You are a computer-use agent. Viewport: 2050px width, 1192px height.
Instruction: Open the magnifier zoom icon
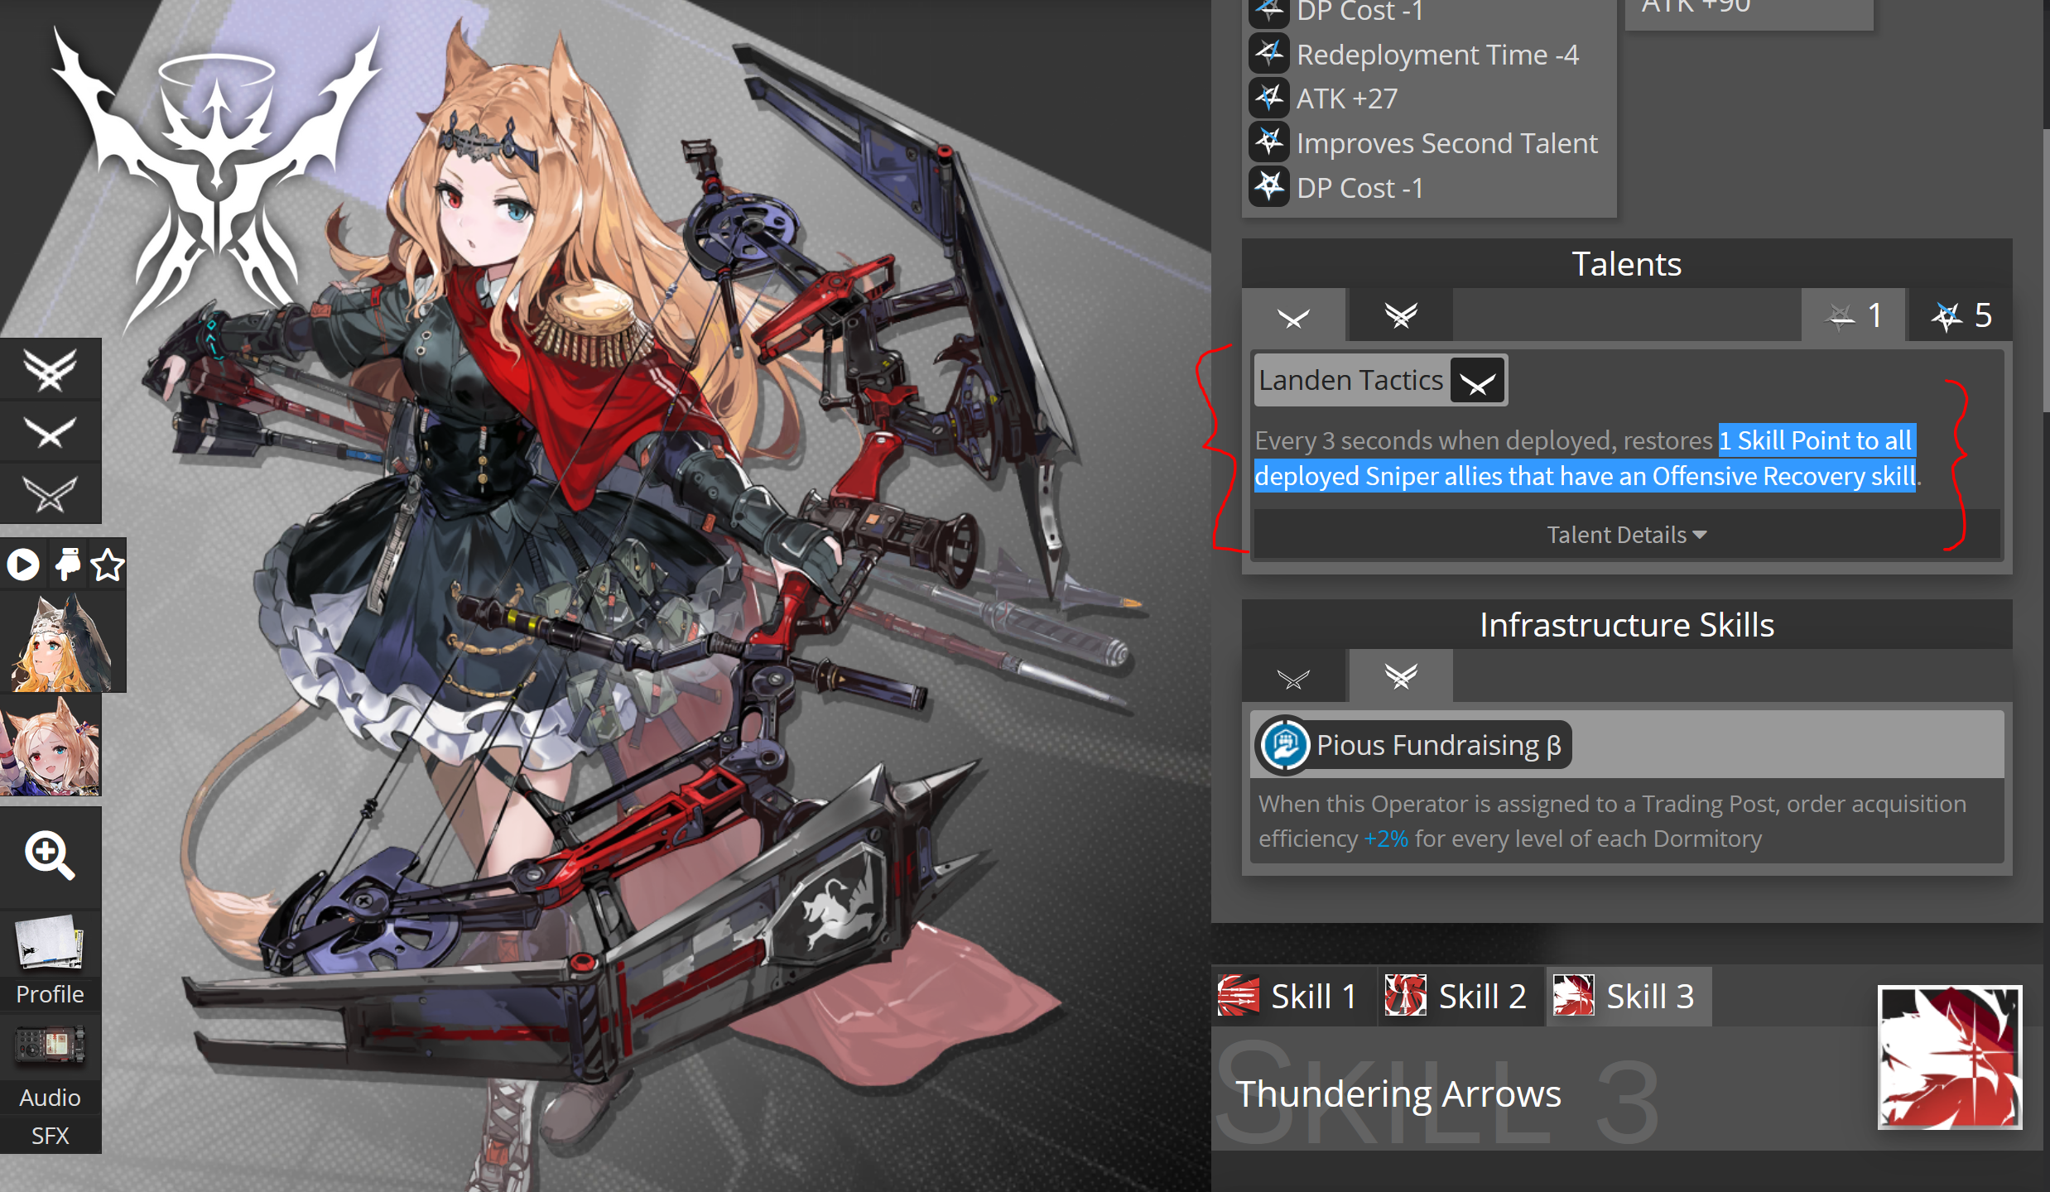50,855
